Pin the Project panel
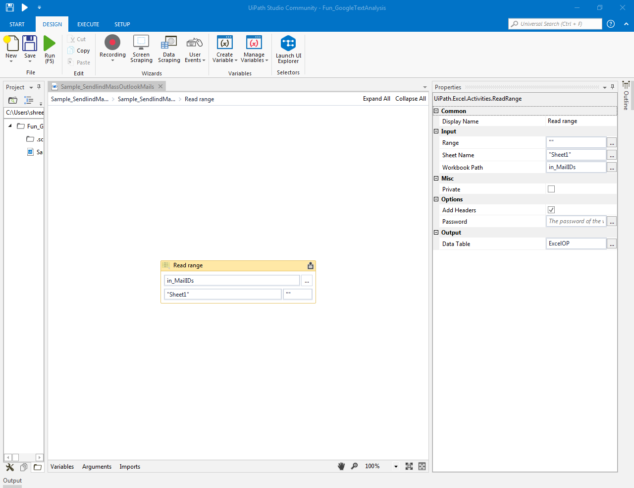Viewport: 634px width, 488px height. pyautogui.click(x=39, y=87)
